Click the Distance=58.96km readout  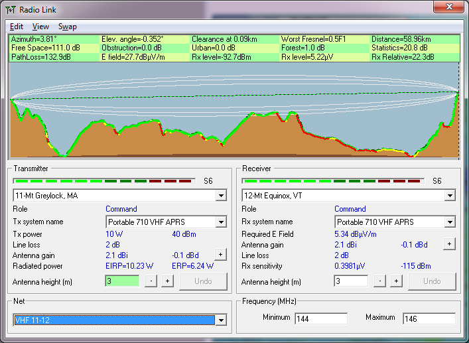pos(401,39)
